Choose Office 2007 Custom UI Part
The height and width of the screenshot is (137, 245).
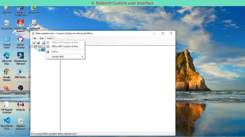coord(65,46)
